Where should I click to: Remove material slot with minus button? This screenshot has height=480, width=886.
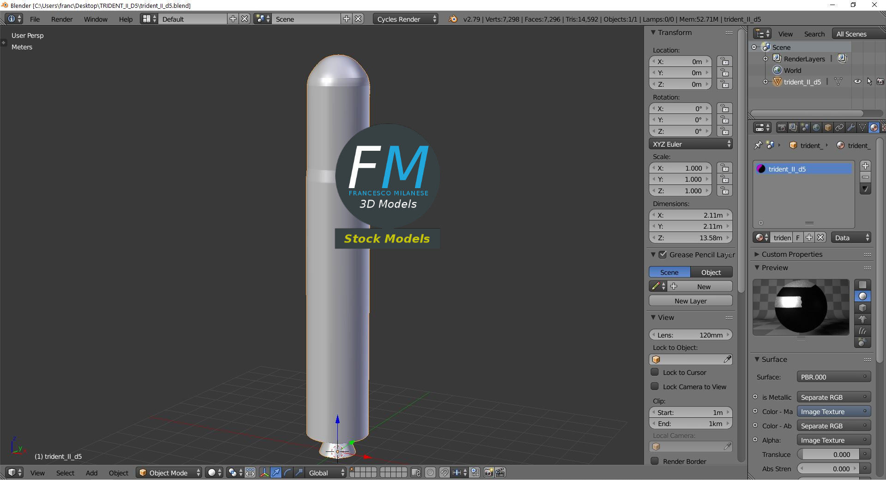coord(865,178)
